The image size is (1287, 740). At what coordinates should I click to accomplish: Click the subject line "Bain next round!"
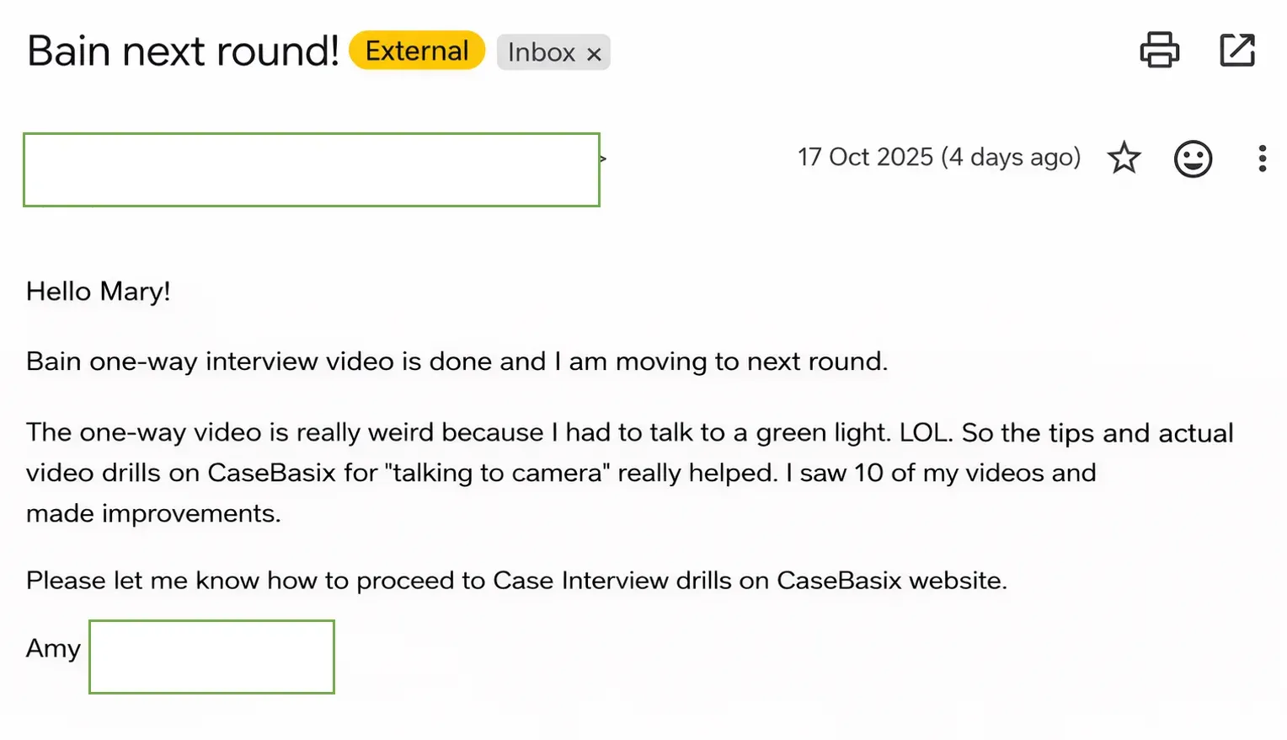[183, 51]
